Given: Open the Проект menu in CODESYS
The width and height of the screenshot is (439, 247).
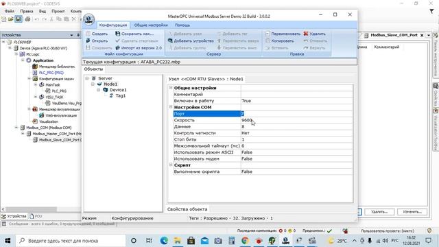Looking at the screenshot, I should pos(58,11).
